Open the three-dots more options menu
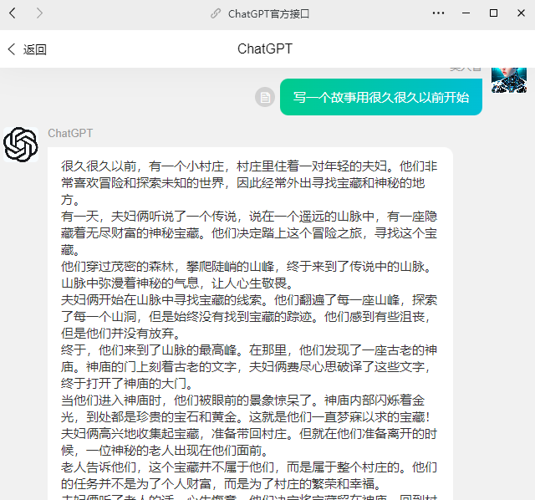 coord(438,13)
